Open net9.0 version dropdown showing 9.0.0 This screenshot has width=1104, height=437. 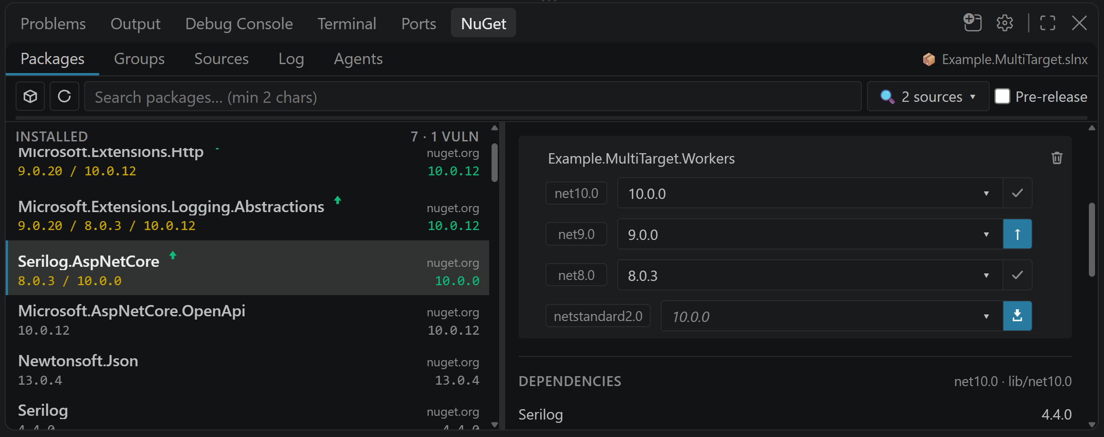tap(810, 234)
